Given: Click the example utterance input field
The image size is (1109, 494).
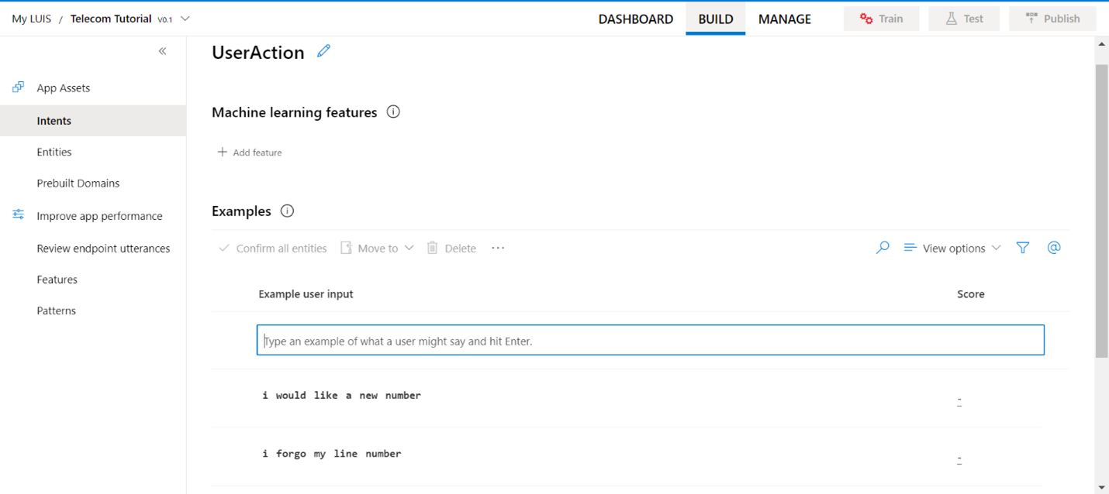Looking at the screenshot, I should click(x=650, y=341).
